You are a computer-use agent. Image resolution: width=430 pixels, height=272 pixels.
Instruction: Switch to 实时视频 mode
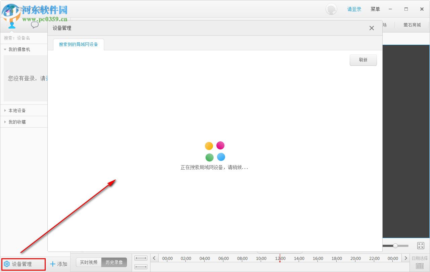(x=89, y=262)
